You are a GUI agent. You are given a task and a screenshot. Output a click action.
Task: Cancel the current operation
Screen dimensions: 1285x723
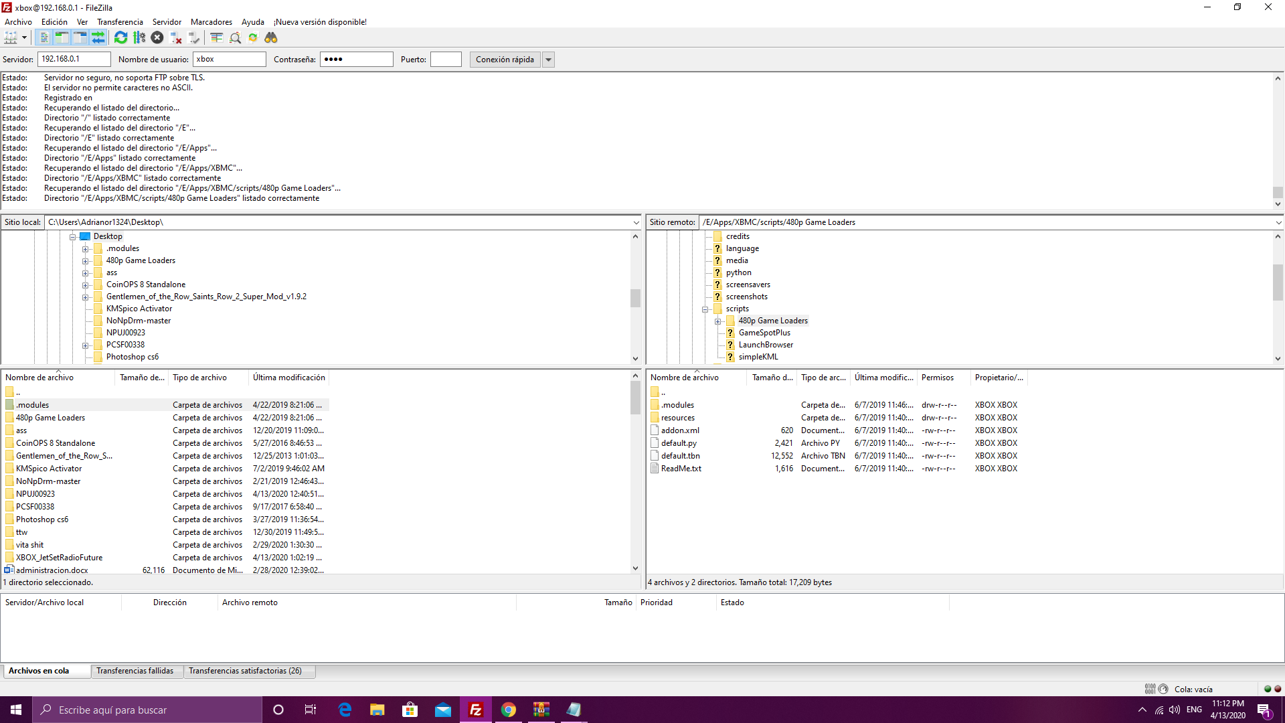(157, 37)
